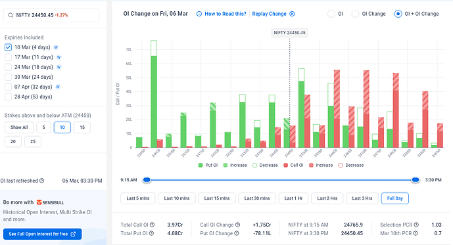
Task: Choose 25 strikes around ATM
Action: [x=33, y=141]
